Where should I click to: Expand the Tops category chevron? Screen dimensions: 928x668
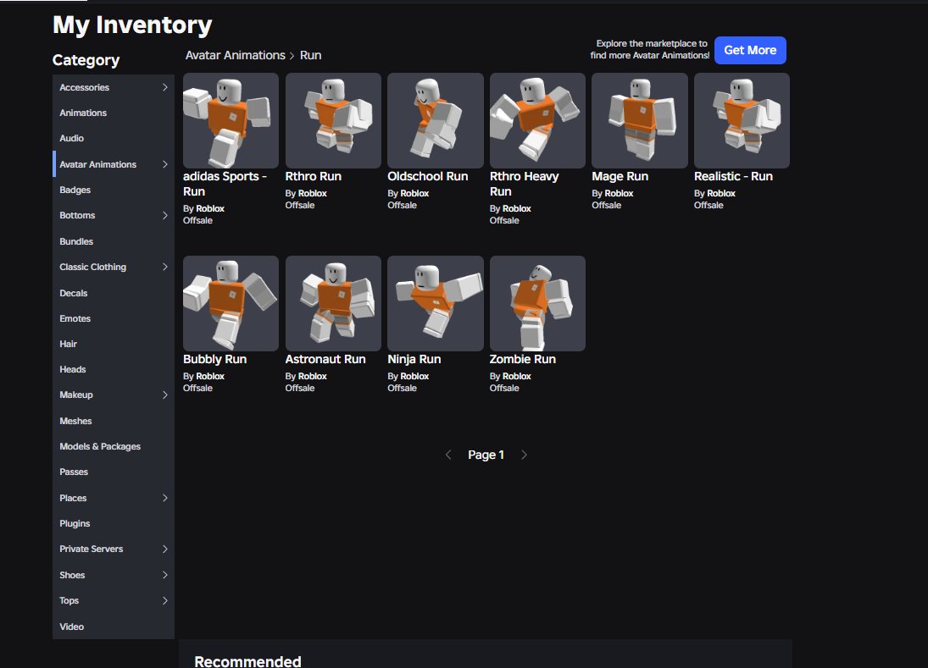click(165, 600)
